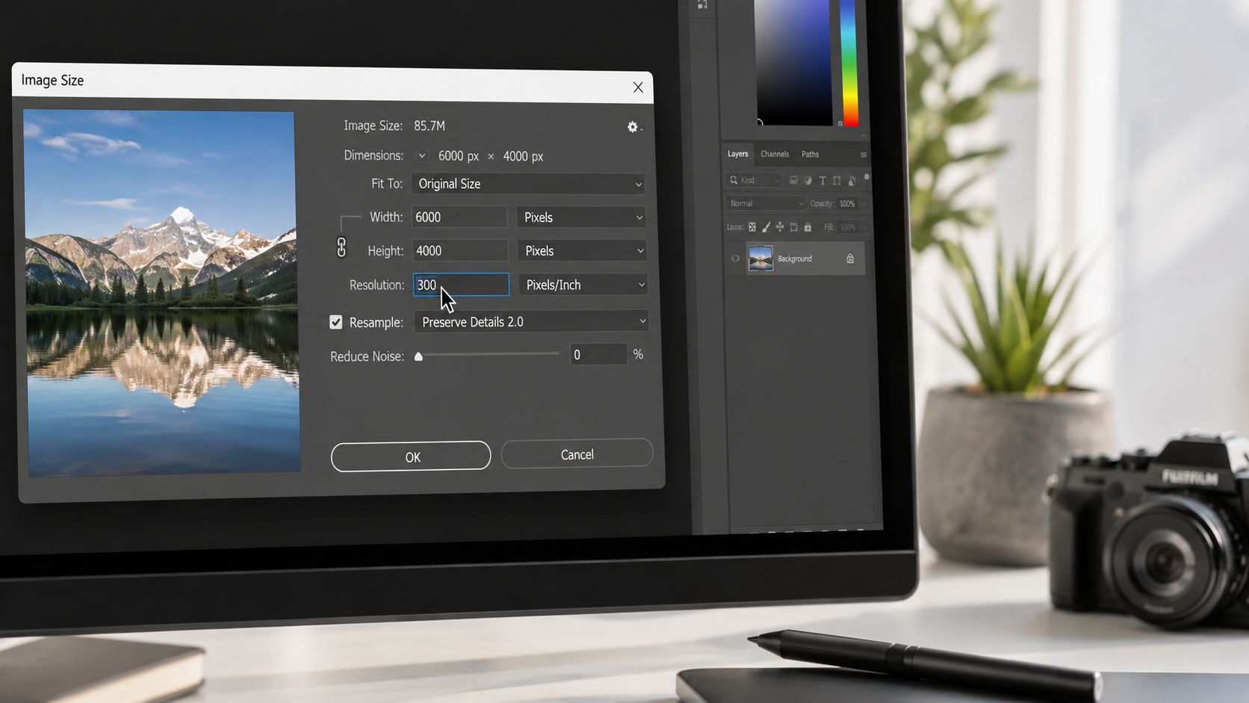Lock layer position with move icon
The width and height of the screenshot is (1249, 703).
780,226
